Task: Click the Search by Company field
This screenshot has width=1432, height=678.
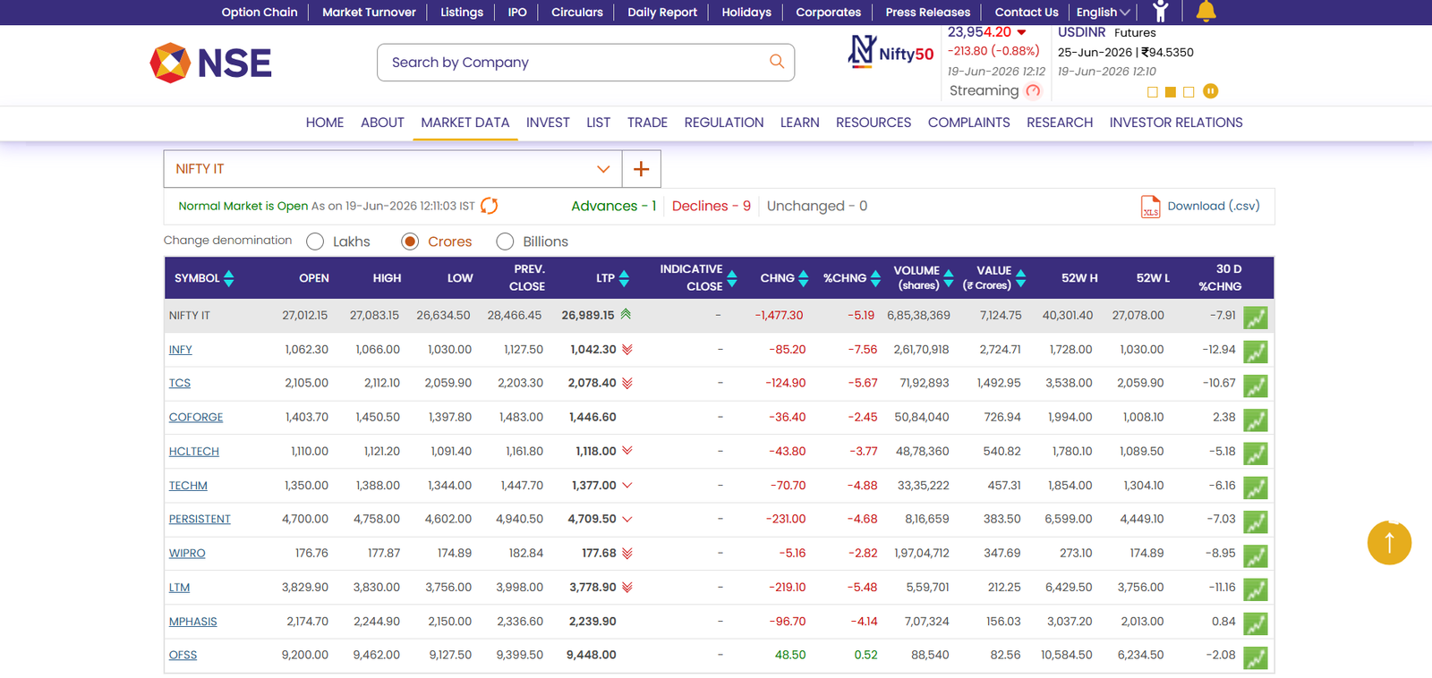Action: click(573, 63)
